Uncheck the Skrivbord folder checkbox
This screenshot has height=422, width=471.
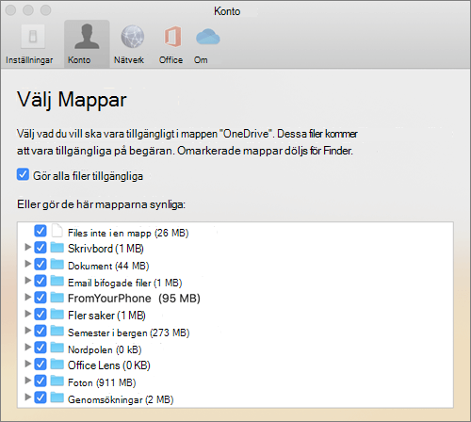click(41, 248)
